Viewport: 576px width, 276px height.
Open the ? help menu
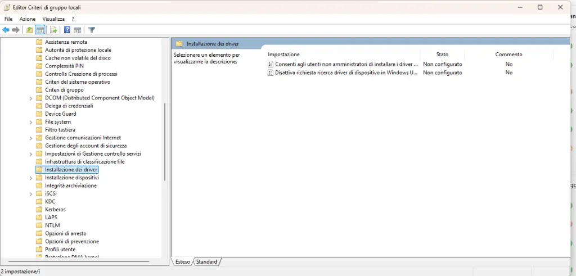coord(73,19)
